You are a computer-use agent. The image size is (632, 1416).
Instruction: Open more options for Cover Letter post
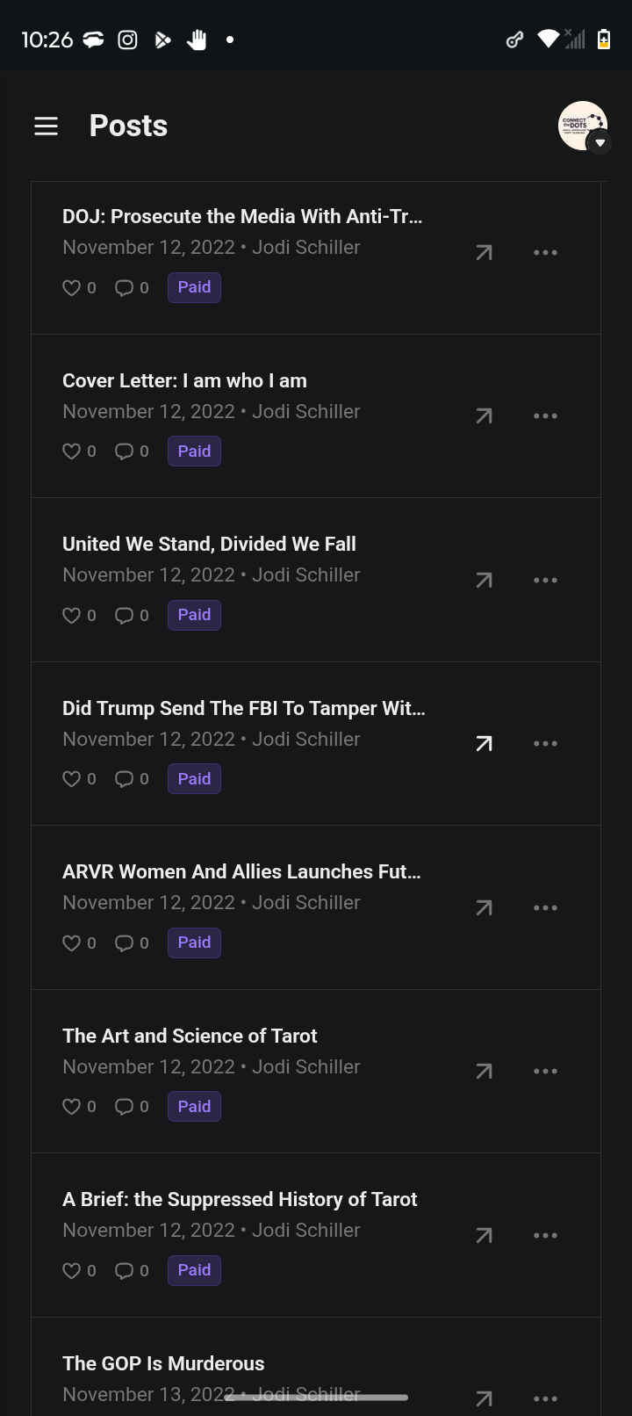point(545,416)
